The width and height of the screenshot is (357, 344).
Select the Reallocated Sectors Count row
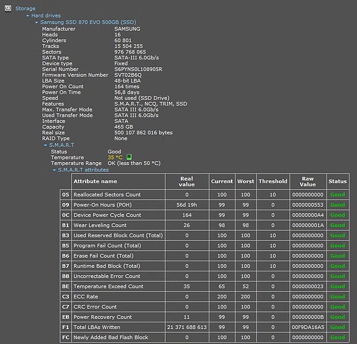pos(204,194)
